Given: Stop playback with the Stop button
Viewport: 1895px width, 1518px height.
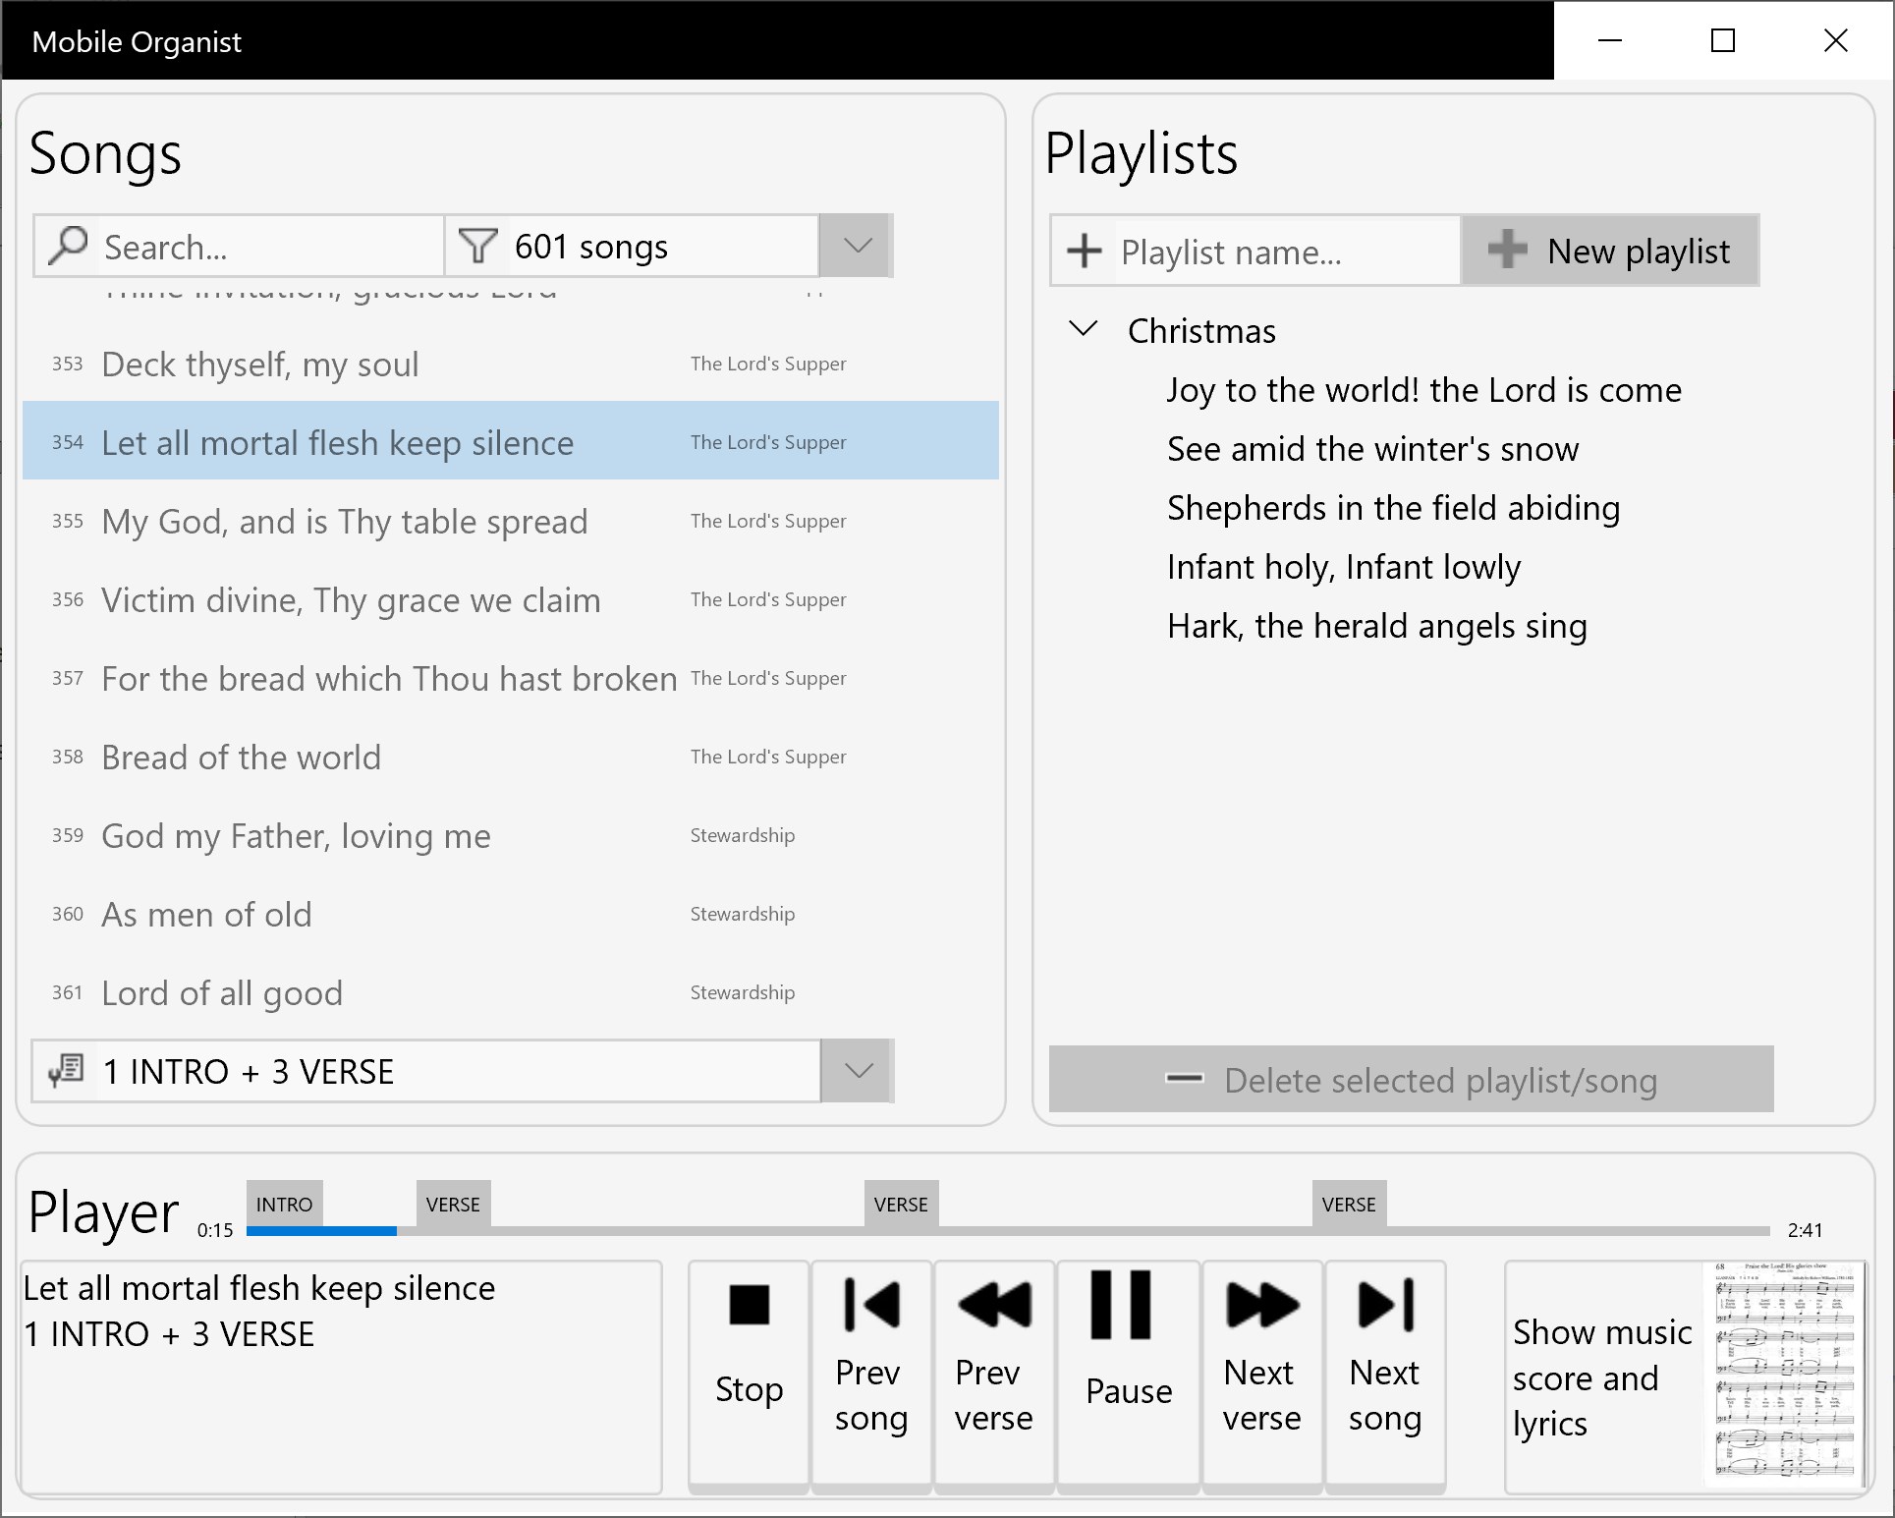Looking at the screenshot, I should pyautogui.click(x=749, y=1377).
